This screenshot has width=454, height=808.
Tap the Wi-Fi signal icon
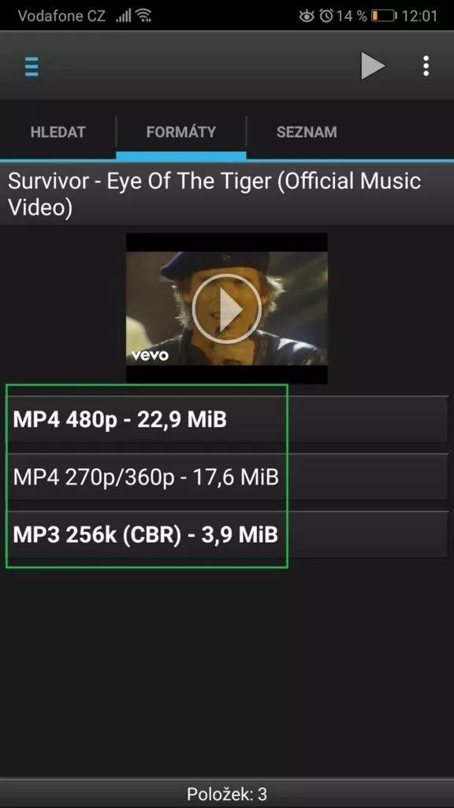pos(143,16)
